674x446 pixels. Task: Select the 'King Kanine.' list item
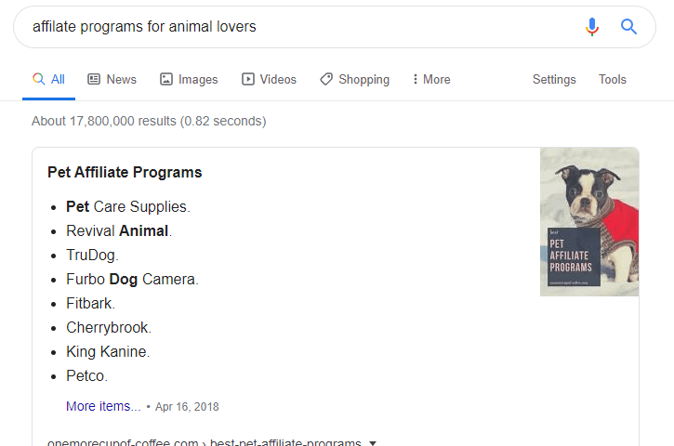[108, 351]
